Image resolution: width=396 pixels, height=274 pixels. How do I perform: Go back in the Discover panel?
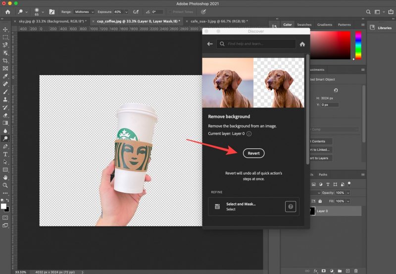click(210, 44)
